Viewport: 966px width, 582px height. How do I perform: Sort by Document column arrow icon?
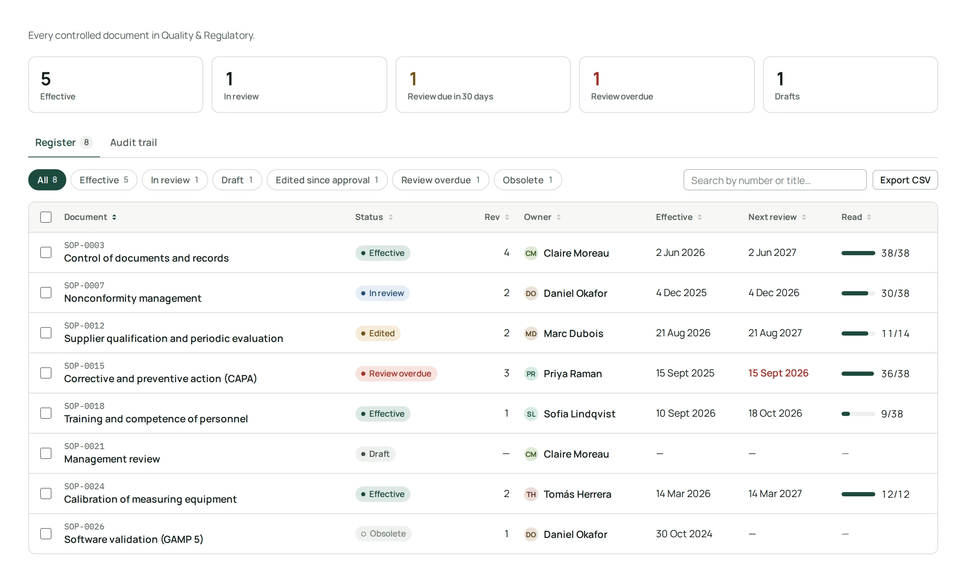tap(114, 217)
